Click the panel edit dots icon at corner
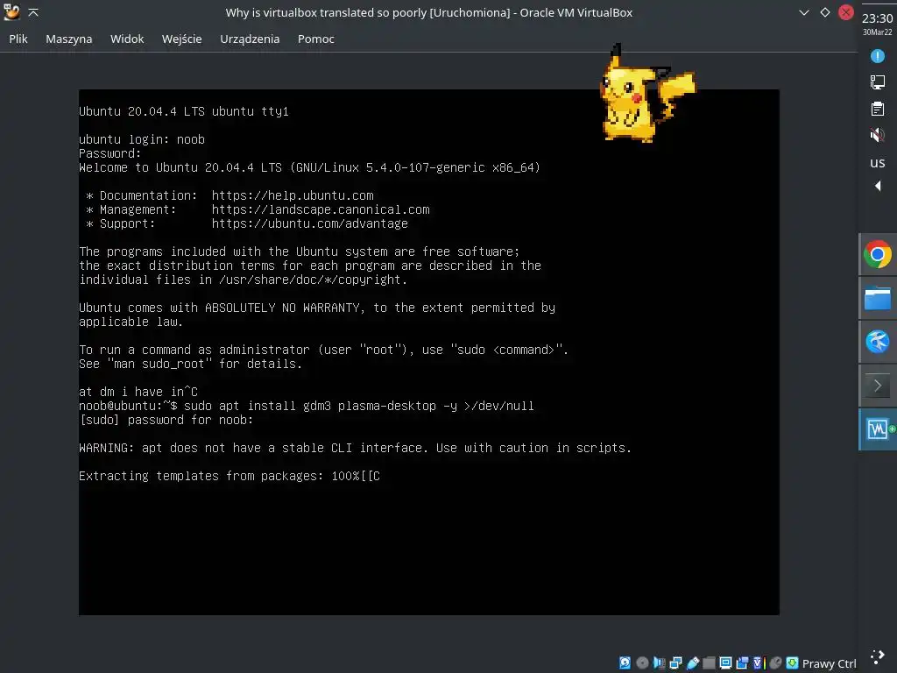The image size is (897, 673). coord(877,657)
